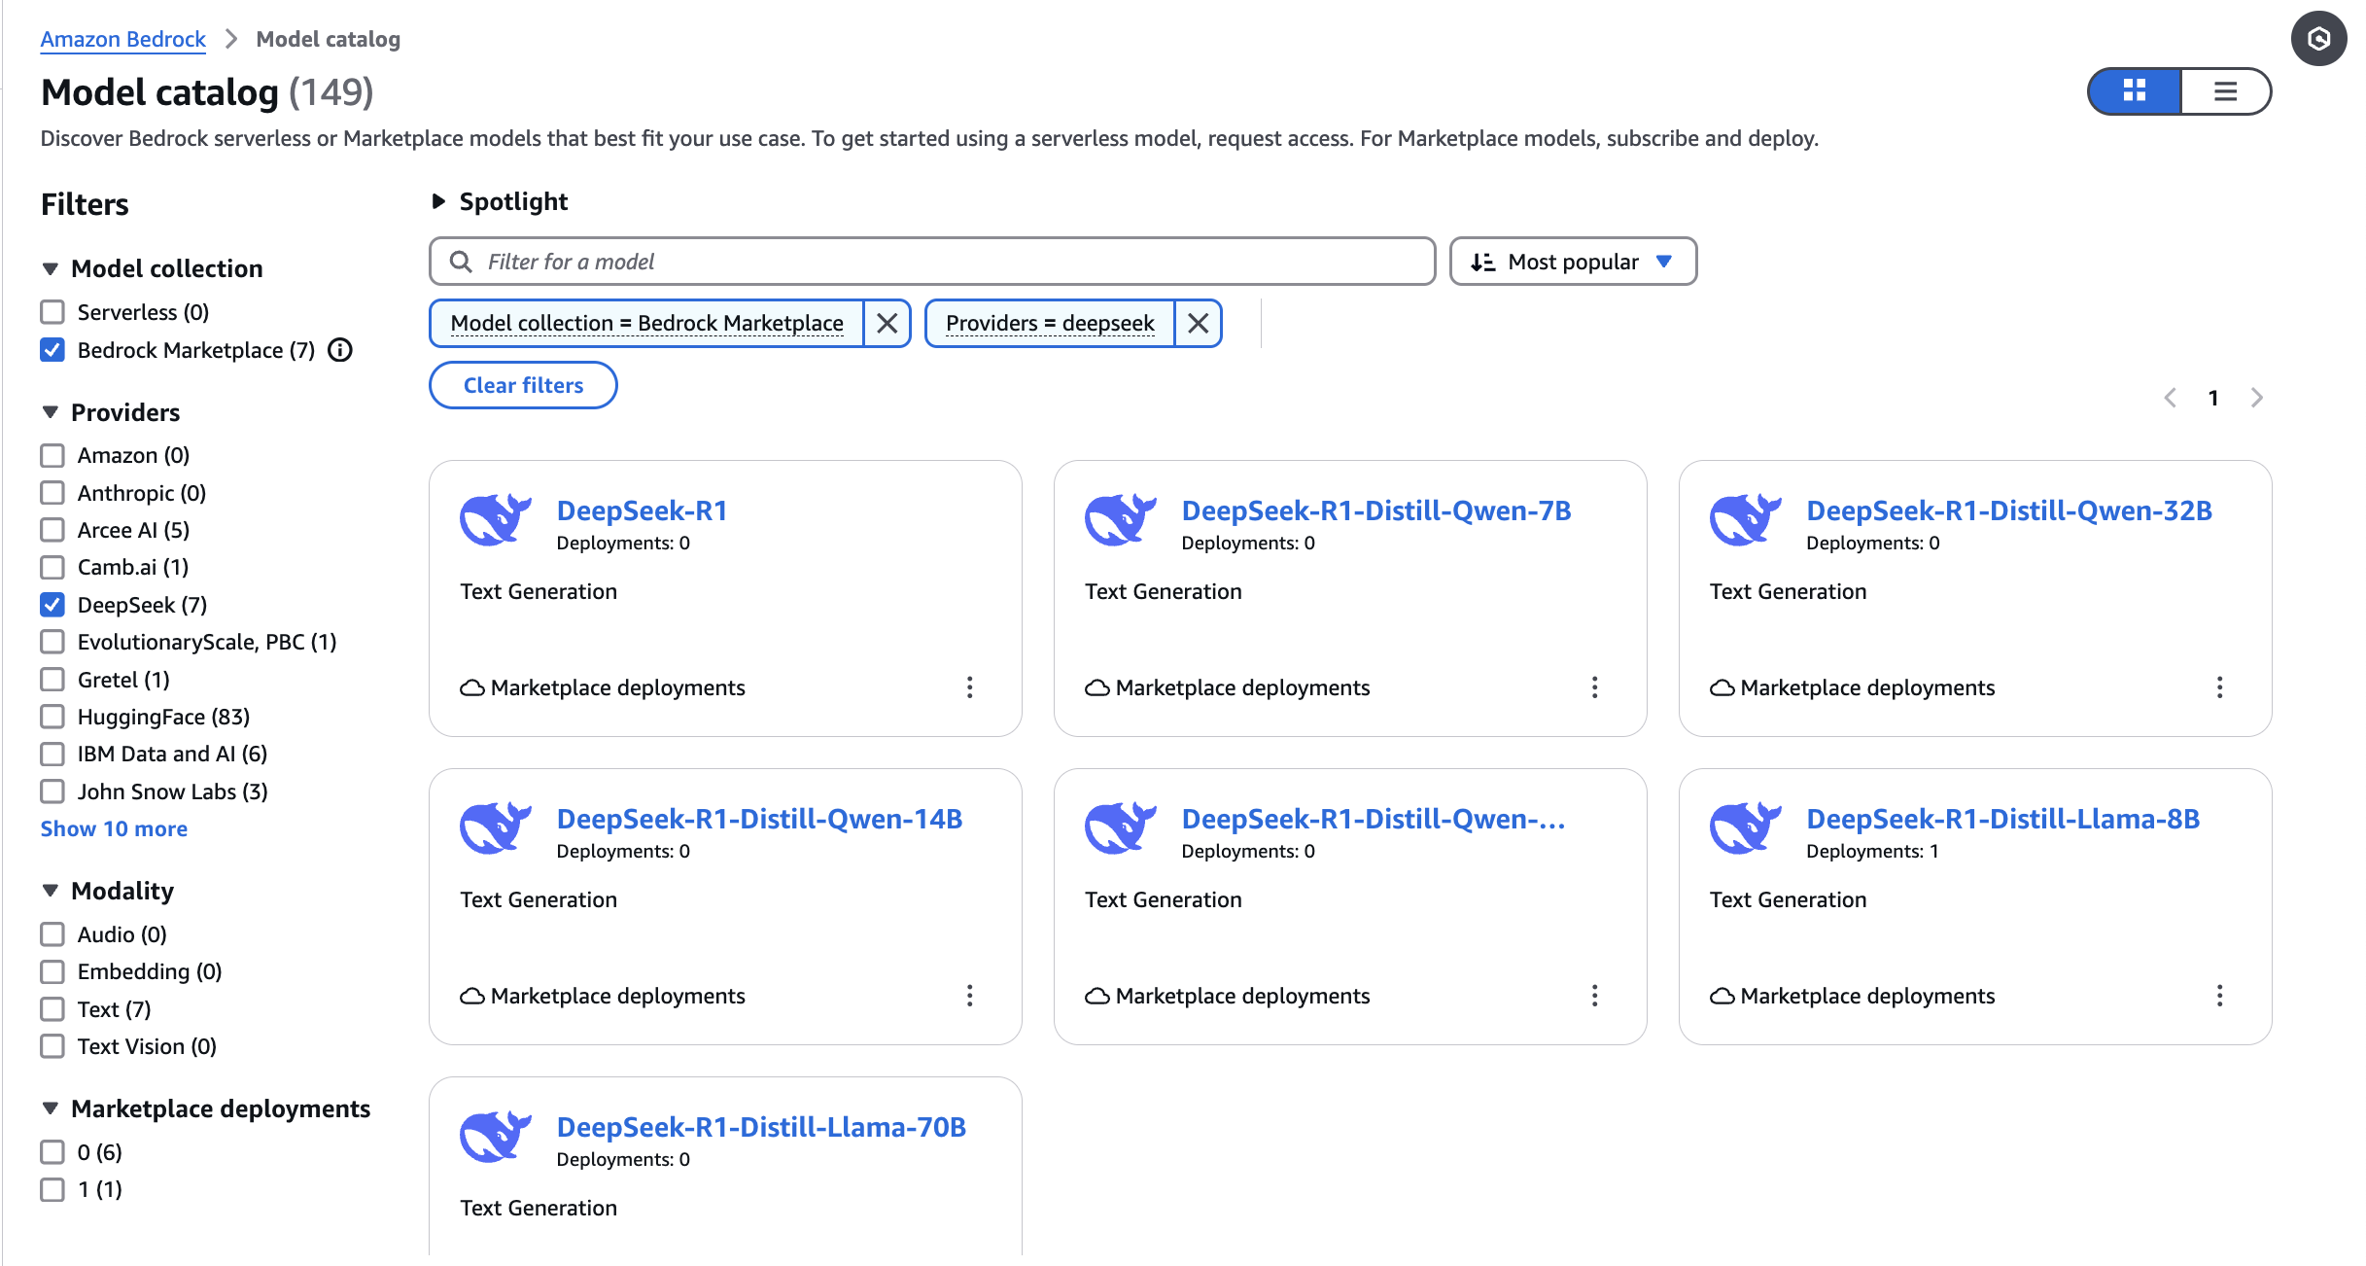Click the Amazon Bedrock breadcrumb link
The height and width of the screenshot is (1266, 2366).
pyautogui.click(x=122, y=39)
